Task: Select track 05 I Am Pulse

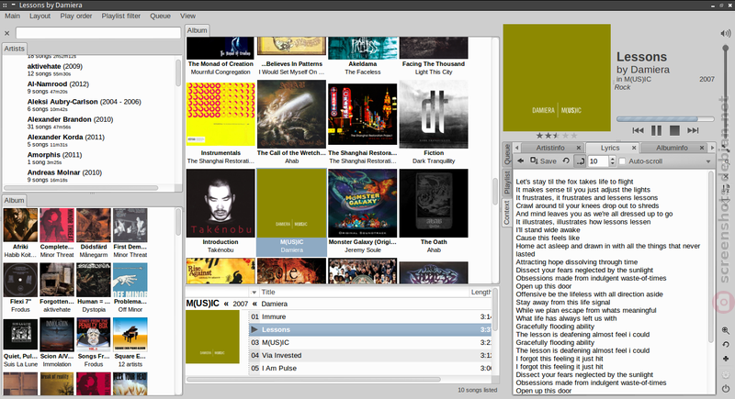Action: (x=370, y=368)
